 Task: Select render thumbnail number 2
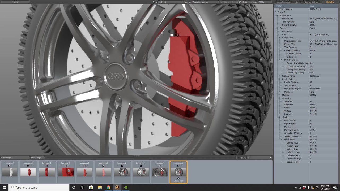(x=47, y=172)
